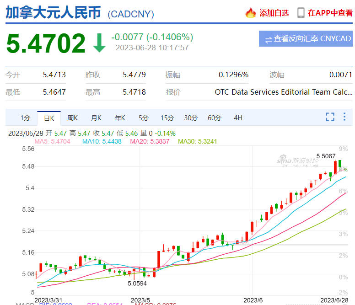Switch to the 1分 chart tab
355x305 pixels.
pyautogui.click(x=25, y=118)
